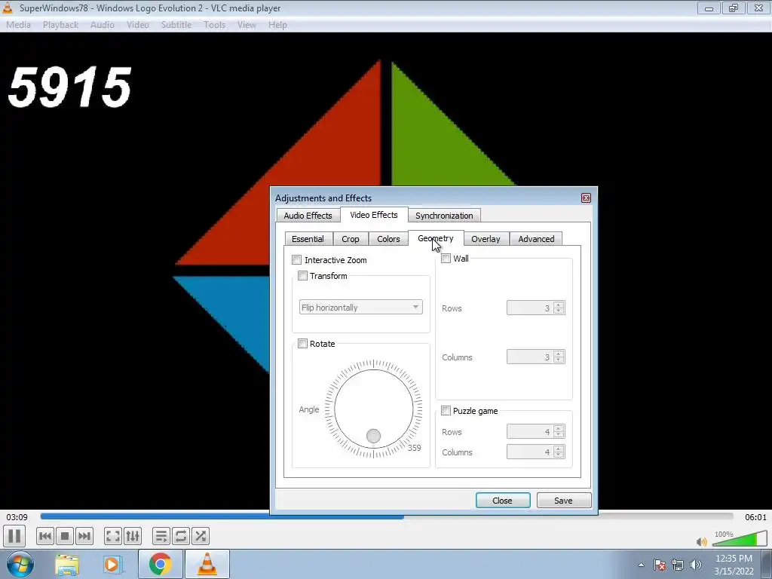772x579 pixels.
Task: Toggle fullscreen video mode icon
Action: [x=113, y=536]
